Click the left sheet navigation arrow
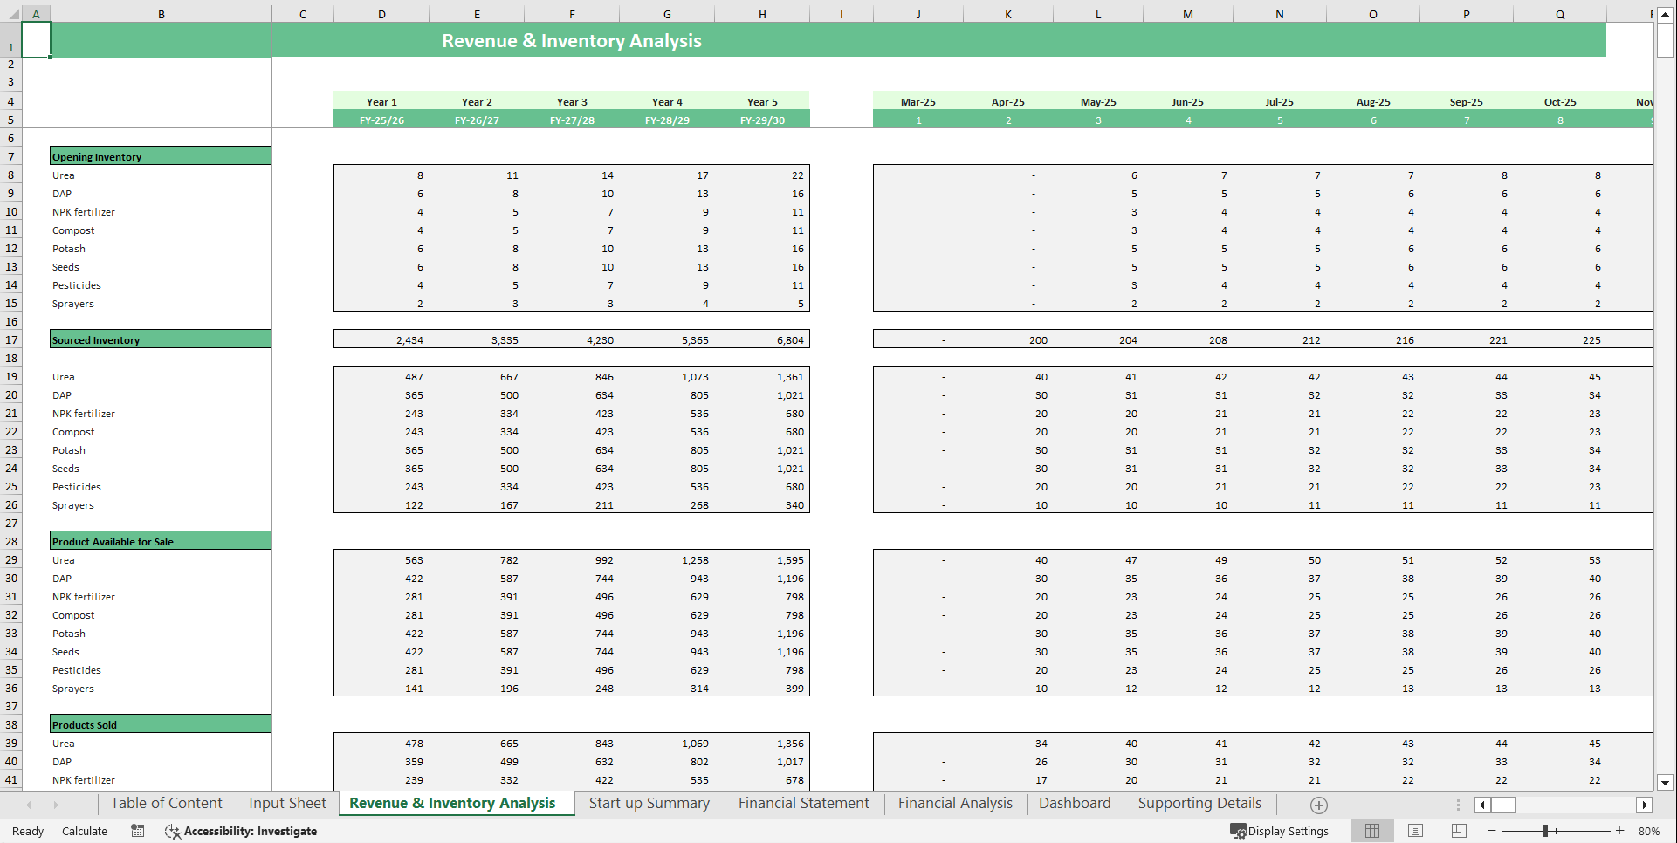 coord(27,805)
